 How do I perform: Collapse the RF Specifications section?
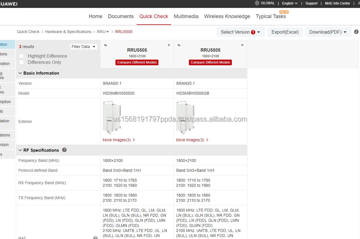20,150
